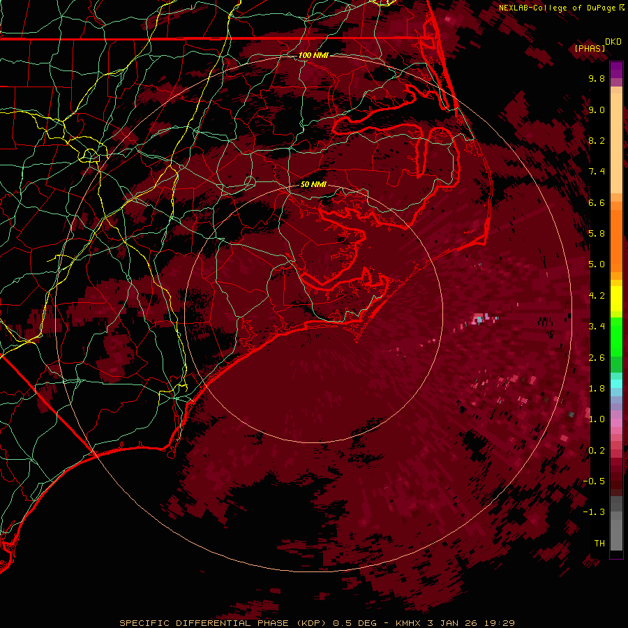Click the 100 NMI range ring label
The width and height of the screenshot is (628, 628).
pyautogui.click(x=313, y=55)
